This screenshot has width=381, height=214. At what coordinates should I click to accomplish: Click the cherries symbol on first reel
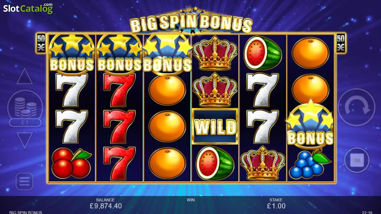[x=71, y=163]
